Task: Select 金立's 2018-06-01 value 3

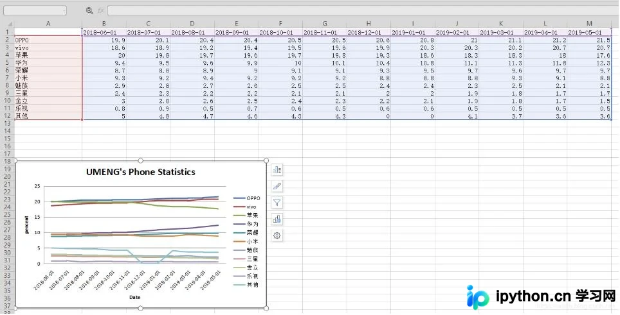Action: tap(104, 101)
